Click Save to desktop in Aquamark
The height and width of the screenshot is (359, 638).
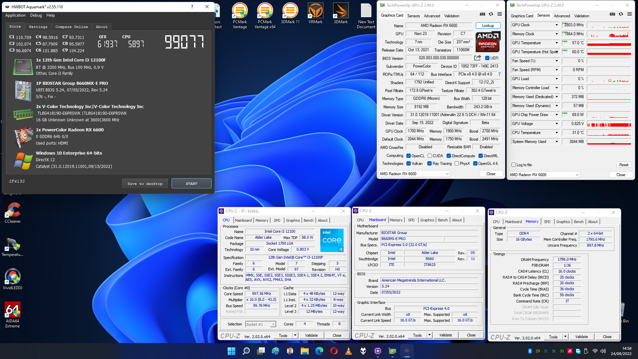[x=145, y=183]
